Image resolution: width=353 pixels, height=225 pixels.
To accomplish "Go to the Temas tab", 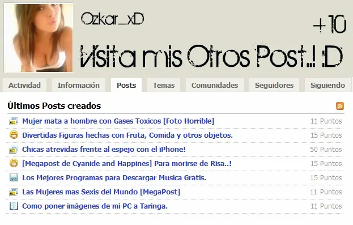I will [164, 85].
